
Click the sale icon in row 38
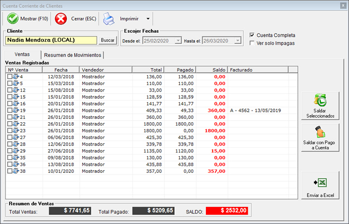tap(16, 171)
